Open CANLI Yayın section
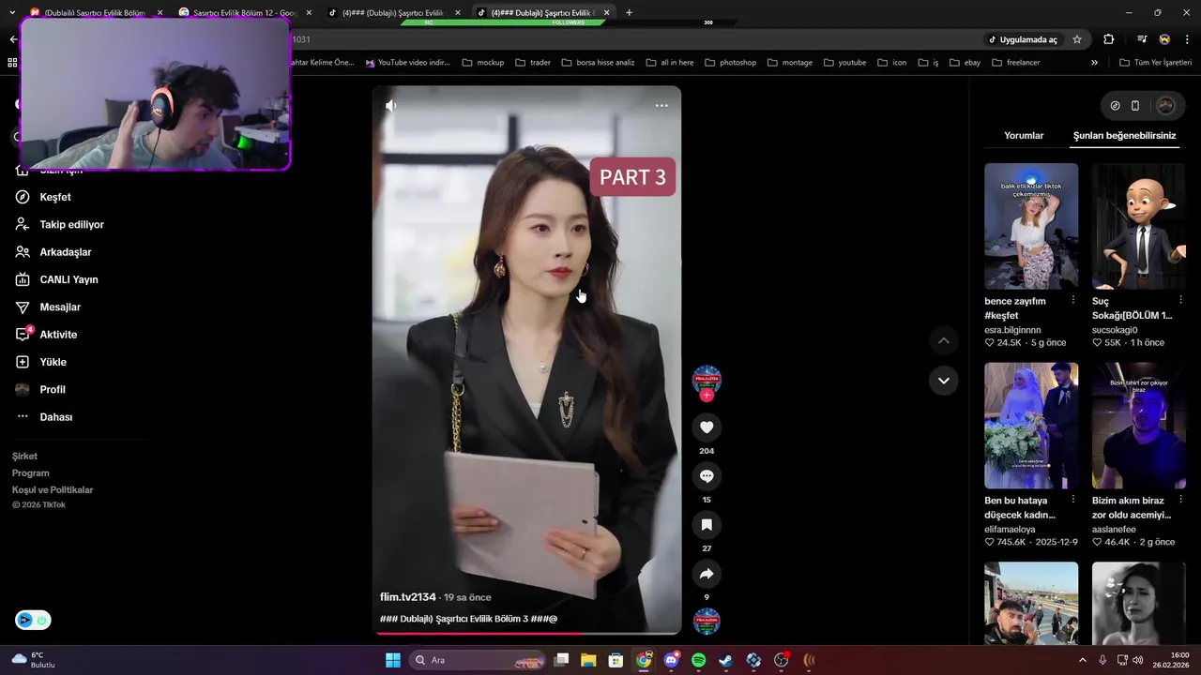Image resolution: width=1201 pixels, height=675 pixels. tap(56, 279)
